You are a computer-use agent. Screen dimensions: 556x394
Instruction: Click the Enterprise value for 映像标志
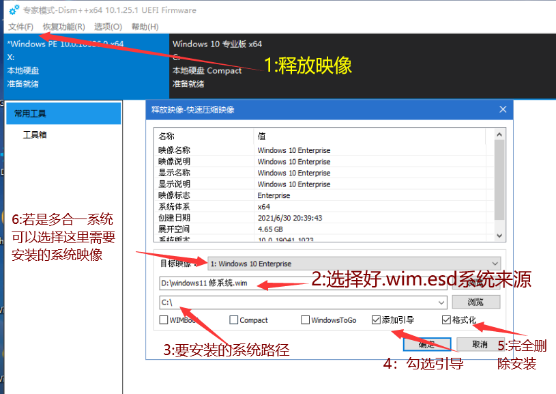pyautogui.click(x=274, y=195)
